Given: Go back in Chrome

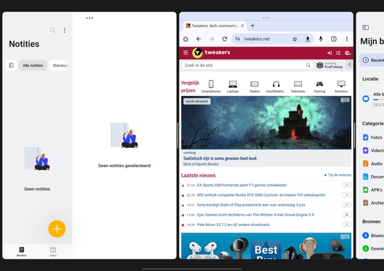Looking at the screenshot, I should tap(198, 39).
